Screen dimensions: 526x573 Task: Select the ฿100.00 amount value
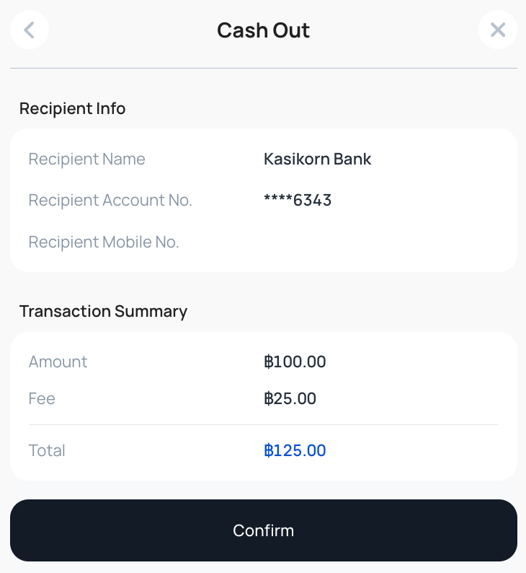295,362
